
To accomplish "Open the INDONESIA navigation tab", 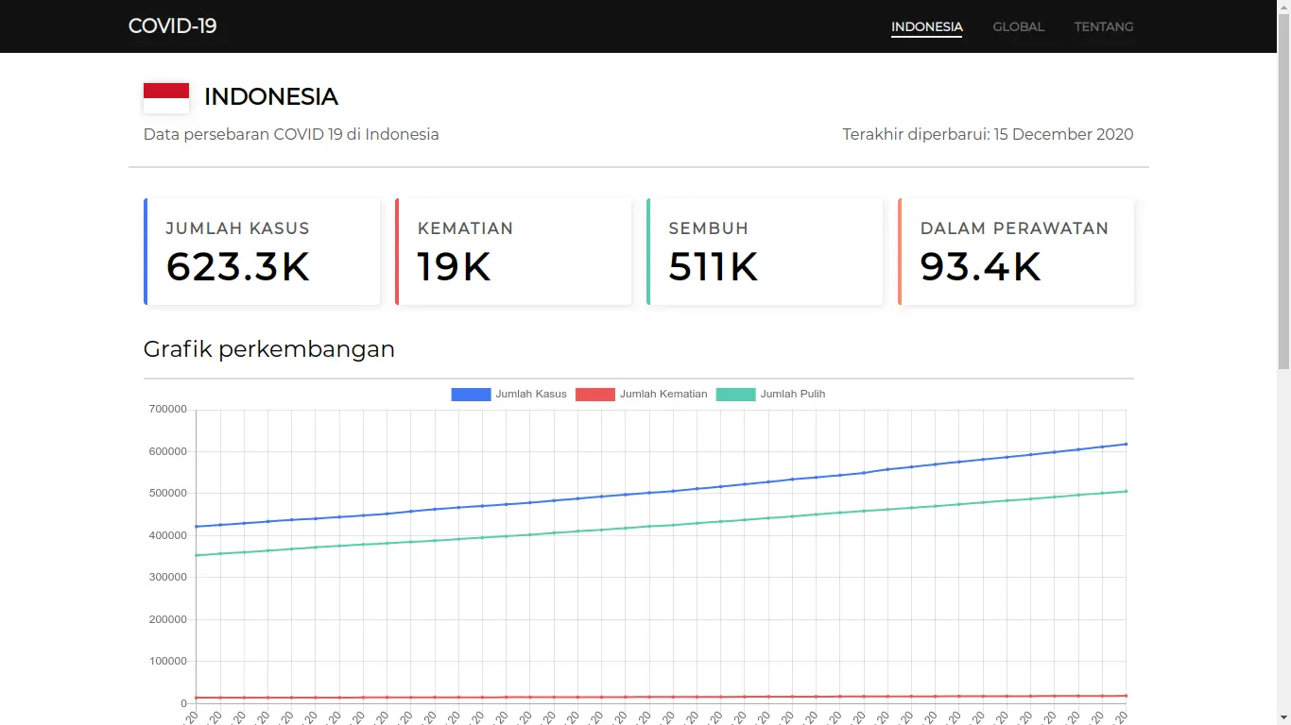I will [926, 26].
